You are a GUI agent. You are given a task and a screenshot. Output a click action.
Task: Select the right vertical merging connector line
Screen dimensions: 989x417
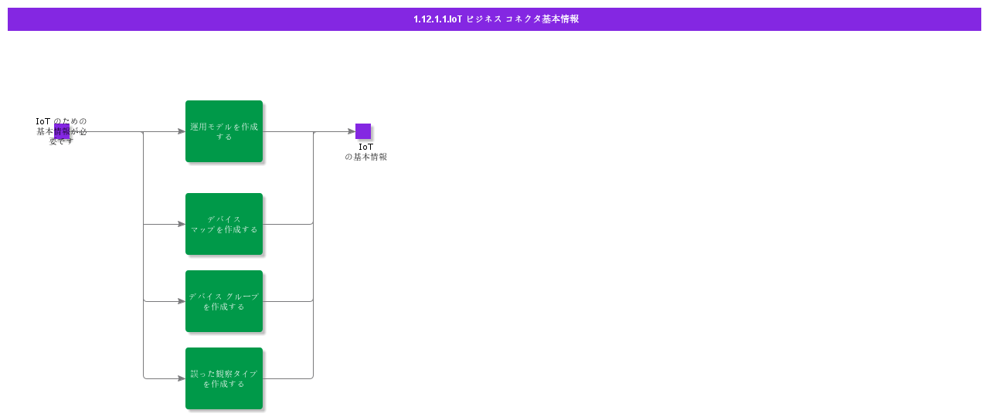[313, 255]
